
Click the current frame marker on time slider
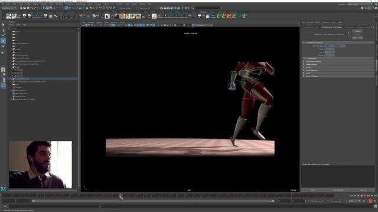coord(120,196)
